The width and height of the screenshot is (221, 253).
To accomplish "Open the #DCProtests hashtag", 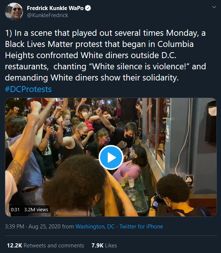I will point(28,89).
